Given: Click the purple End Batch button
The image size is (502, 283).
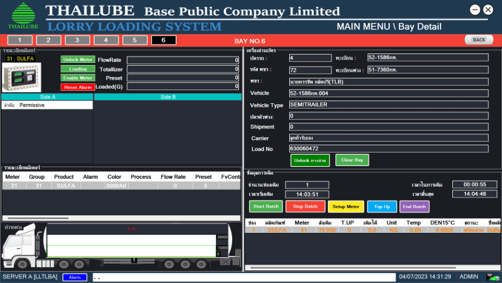Looking at the screenshot, I should pyautogui.click(x=414, y=207).
